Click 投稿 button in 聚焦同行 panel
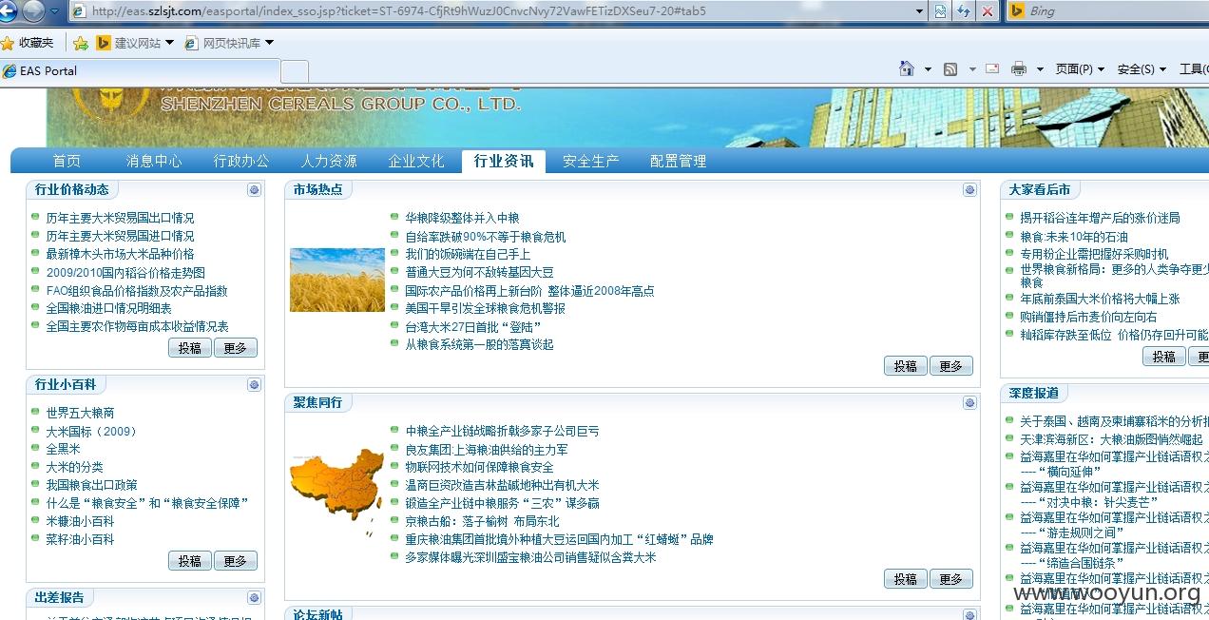 [x=906, y=578]
